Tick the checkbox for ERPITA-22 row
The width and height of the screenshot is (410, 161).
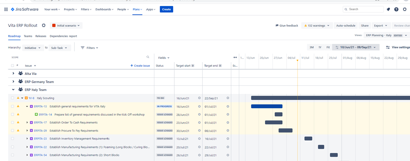[12, 147]
